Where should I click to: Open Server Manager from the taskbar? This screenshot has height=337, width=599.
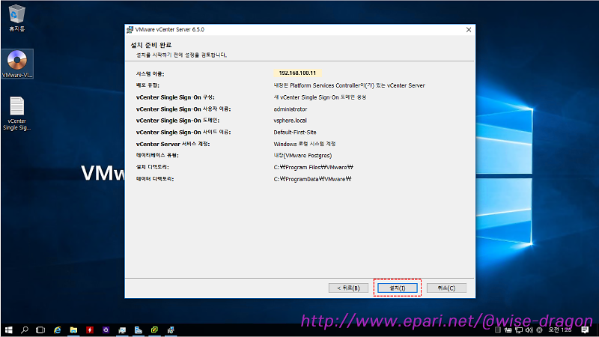[x=139, y=330]
